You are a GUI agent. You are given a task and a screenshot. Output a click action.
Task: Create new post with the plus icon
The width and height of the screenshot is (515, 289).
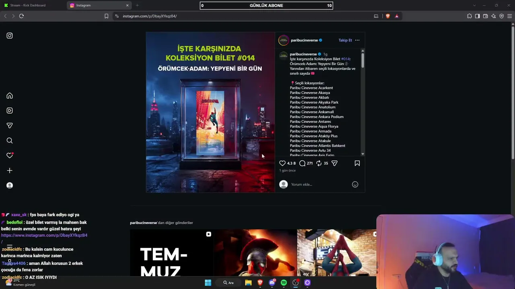(10, 171)
